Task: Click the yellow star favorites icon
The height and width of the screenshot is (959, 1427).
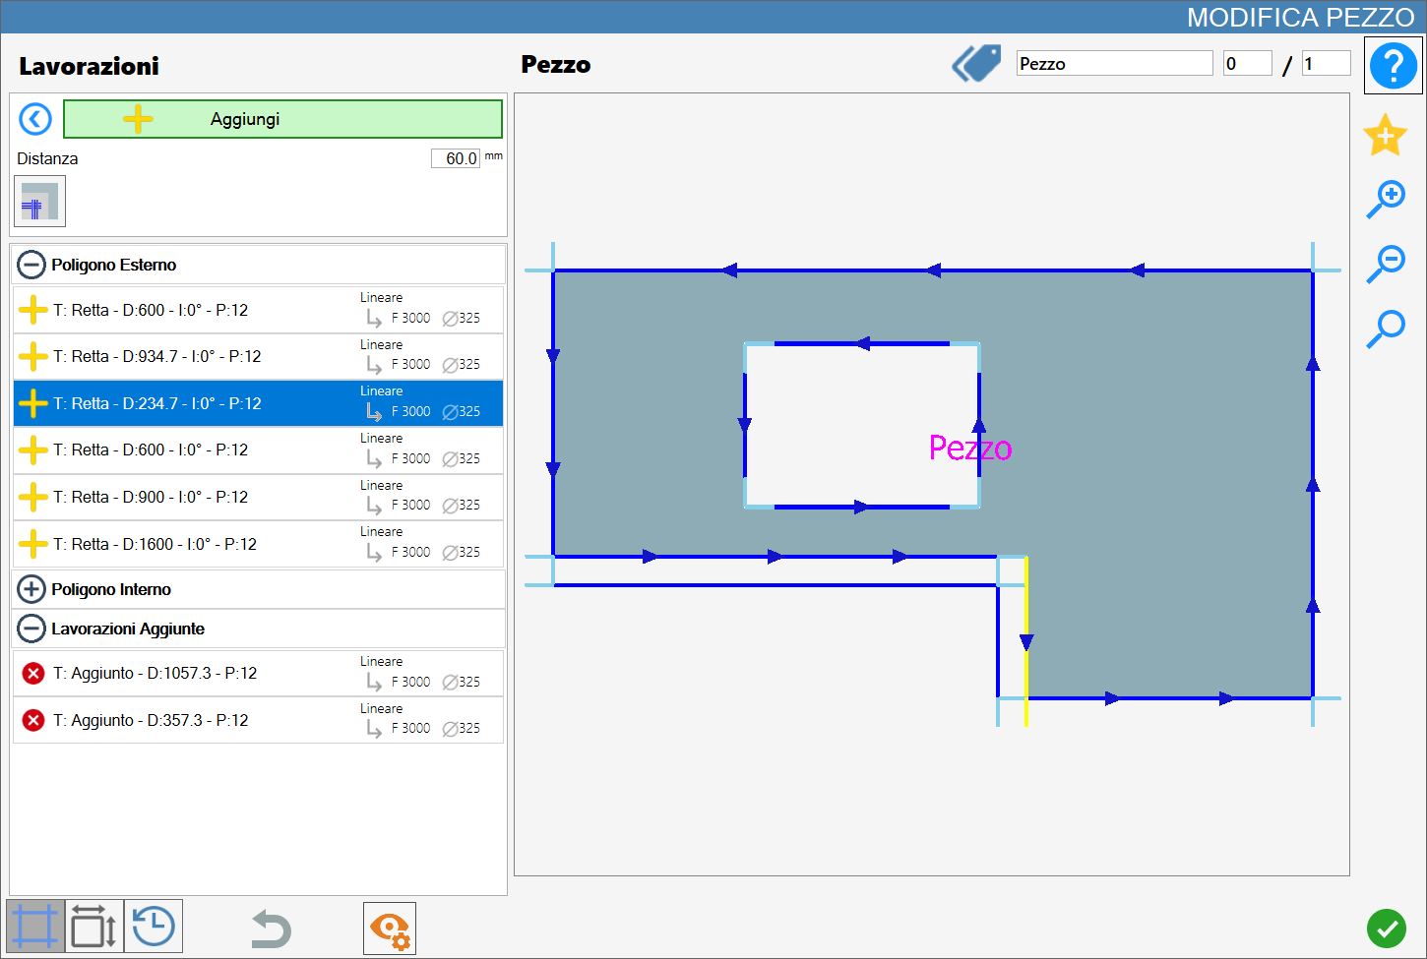Action: pos(1385,135)
